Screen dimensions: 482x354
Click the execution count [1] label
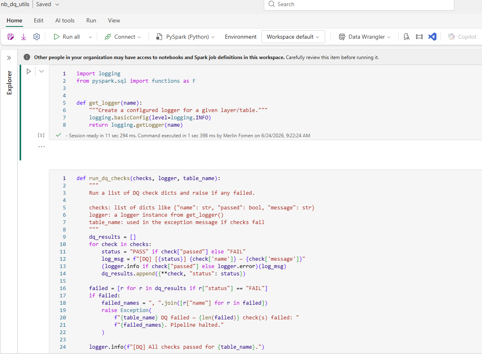[41, 135]
